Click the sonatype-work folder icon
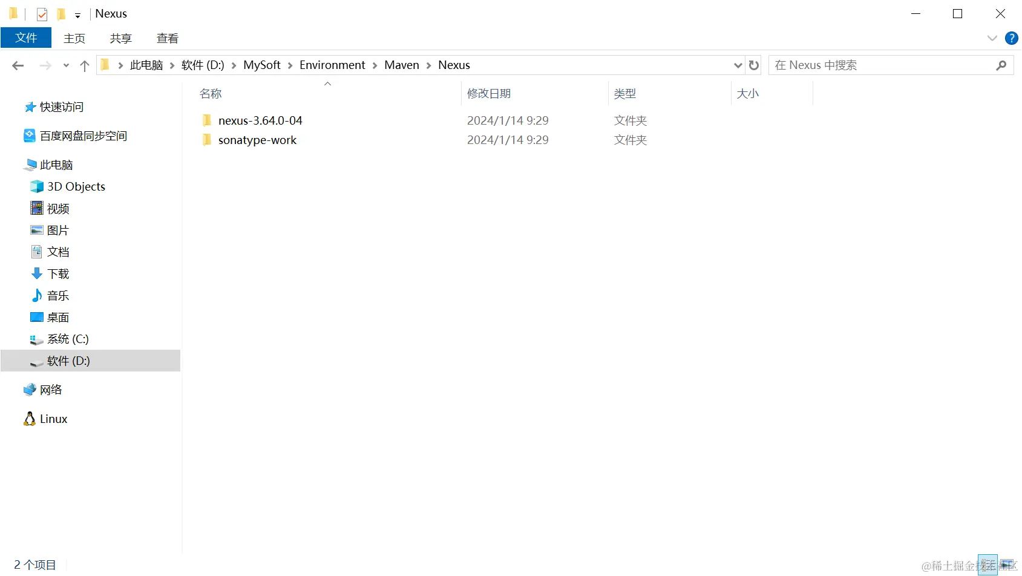This screenshot has height=576, width=1022. (x=207, y=140)
